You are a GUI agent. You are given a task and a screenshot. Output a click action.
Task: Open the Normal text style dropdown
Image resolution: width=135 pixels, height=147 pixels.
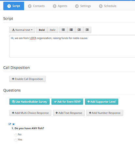pos(22,30)
